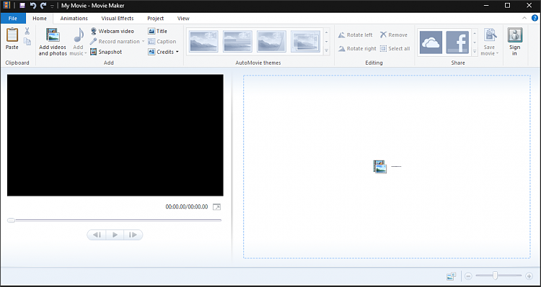This screenshot has width=541, height=287.
Task: Click the zoom out minus button
Action: click(x=468, y=276)
